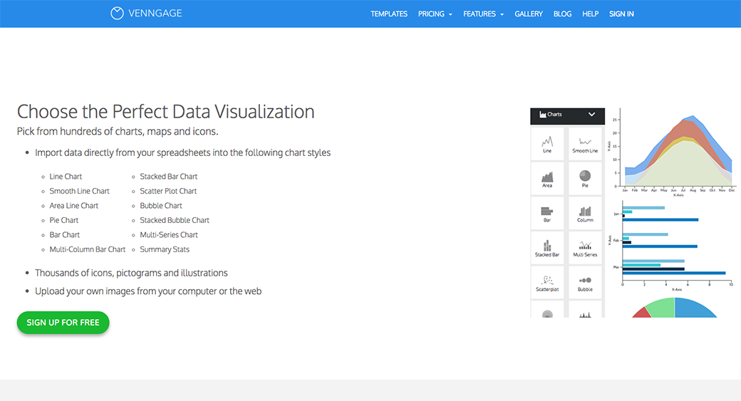Select the Stacked Bar chart icon
The width and height of the screenshot is (741, 401).
coord(547,246)
